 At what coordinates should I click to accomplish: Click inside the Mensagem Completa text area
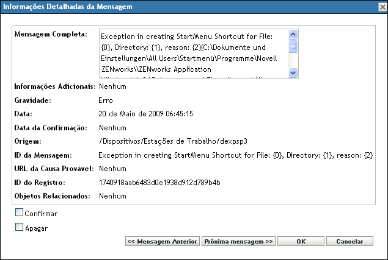(192, 54)
